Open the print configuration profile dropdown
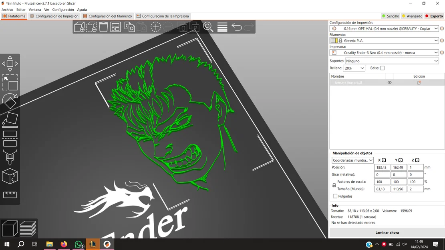The image size is (445, 250). pyautogui.click(x=384, y=29)
